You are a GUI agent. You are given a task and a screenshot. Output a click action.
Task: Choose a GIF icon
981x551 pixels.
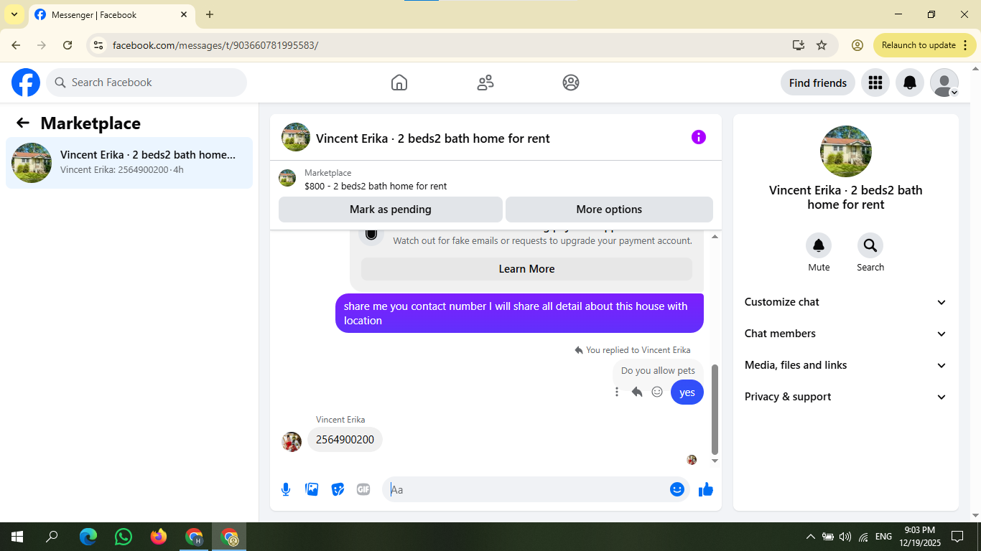point(363,489)
